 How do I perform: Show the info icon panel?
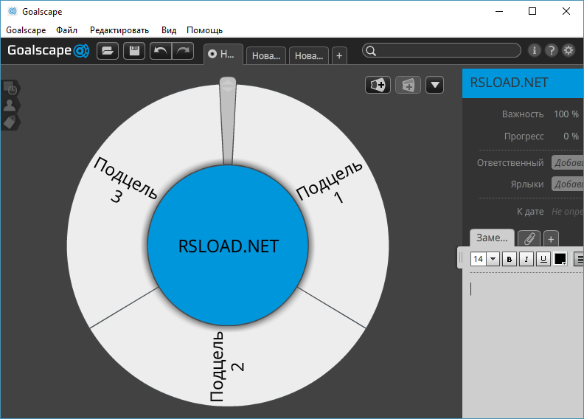[535, 51]
